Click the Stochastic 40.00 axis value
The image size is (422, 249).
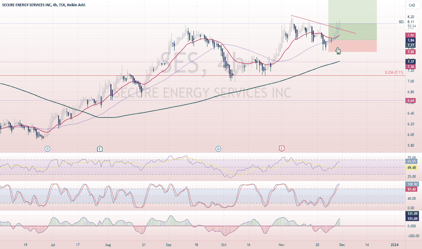412,199
